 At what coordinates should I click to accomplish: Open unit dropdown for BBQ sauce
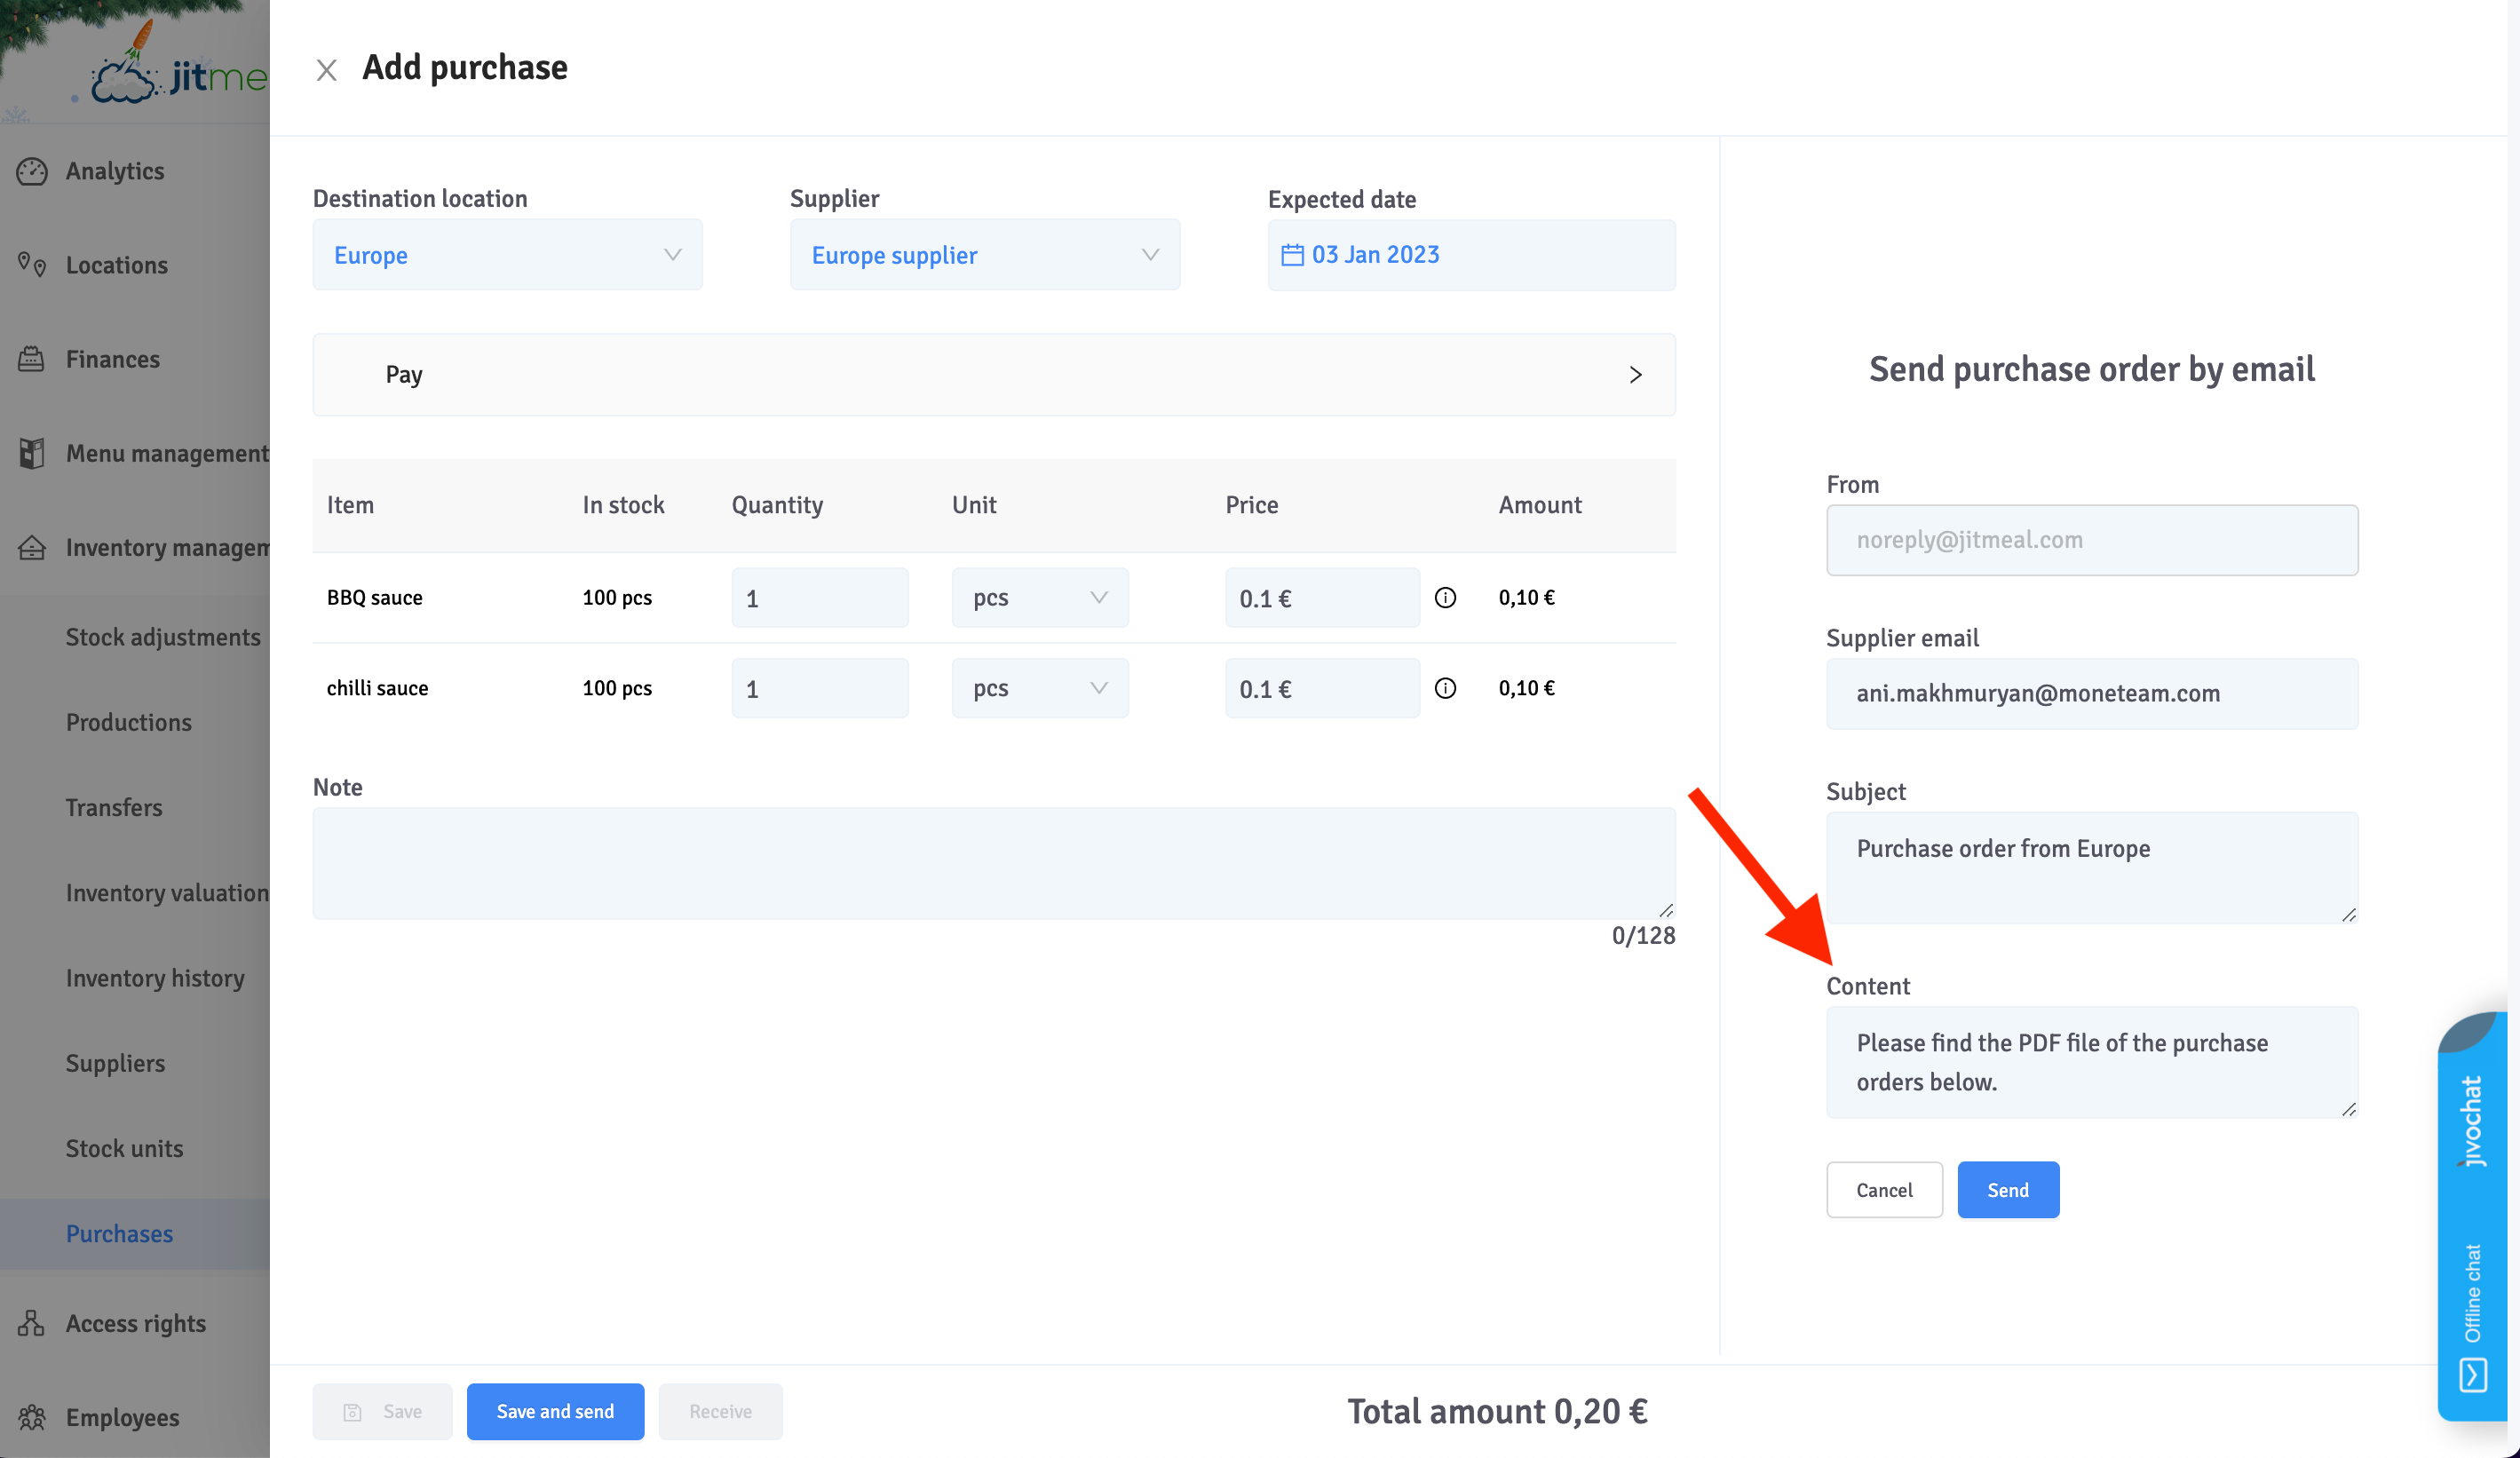1039,598
